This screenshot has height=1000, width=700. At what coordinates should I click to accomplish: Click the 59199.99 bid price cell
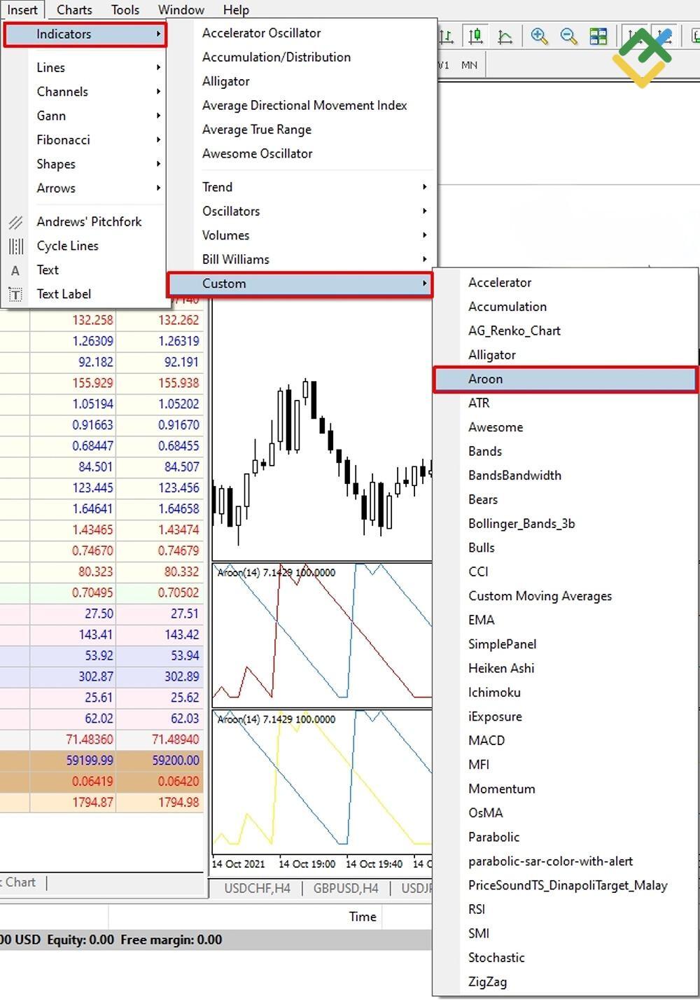coord(73,761)
